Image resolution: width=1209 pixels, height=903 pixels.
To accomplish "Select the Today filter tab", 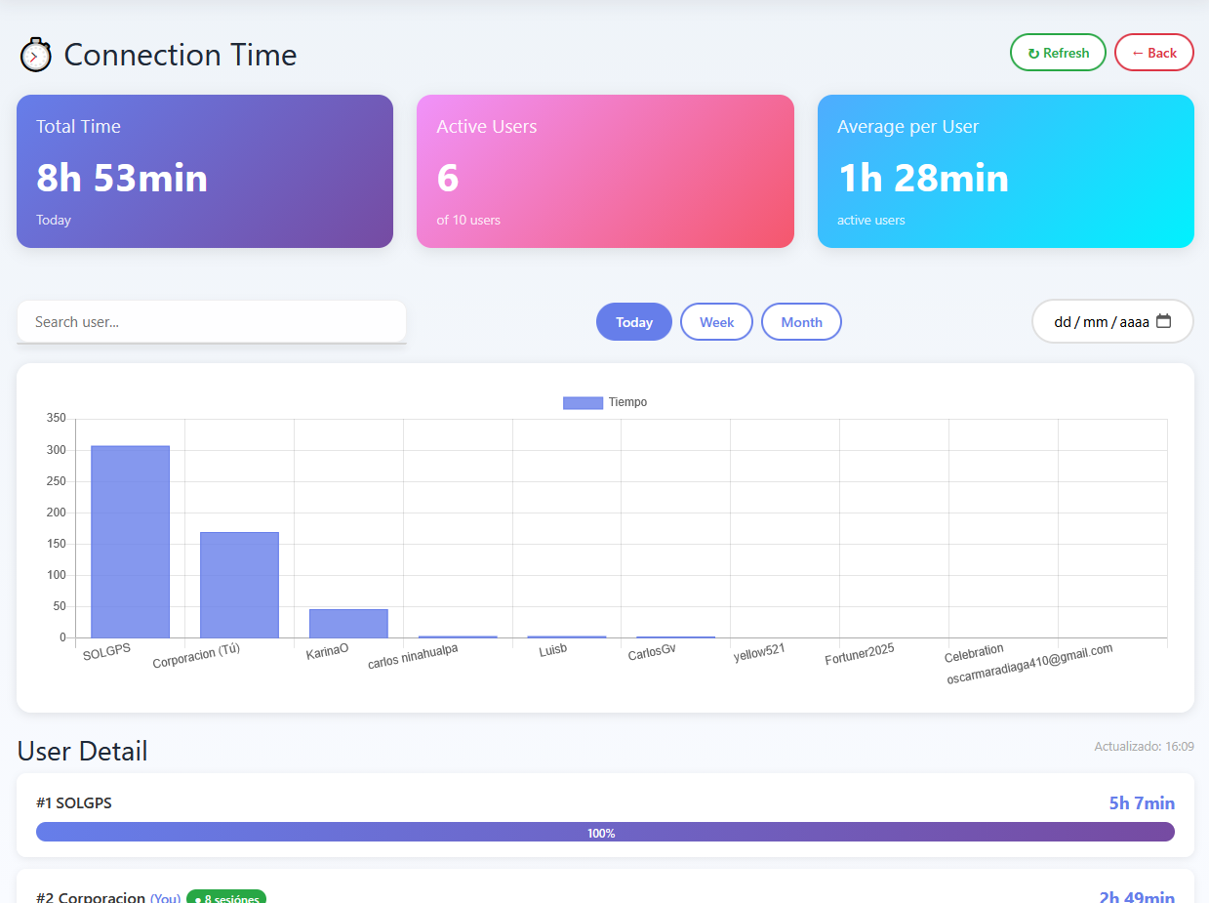I will pyautogui.click(x=634, y=322).
